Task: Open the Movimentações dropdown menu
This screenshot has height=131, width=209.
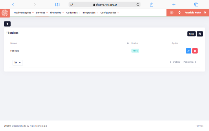Action: point(24,13)
